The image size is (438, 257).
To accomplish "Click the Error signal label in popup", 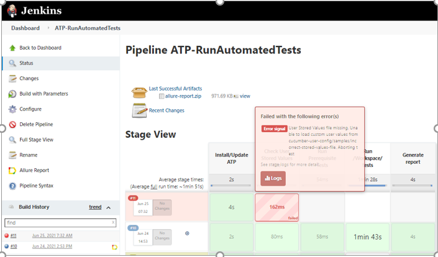I will 274,128.
